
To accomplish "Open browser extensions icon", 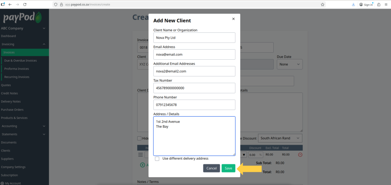I will [x=379, y=4].
